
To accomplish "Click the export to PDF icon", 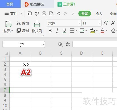I will click(37, 14).
